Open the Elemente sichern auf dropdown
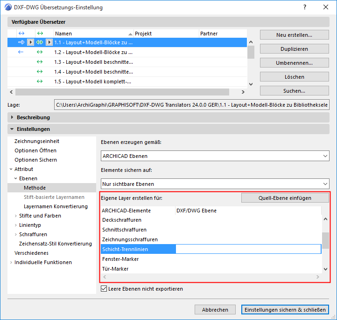 click(x=215, y=184)
